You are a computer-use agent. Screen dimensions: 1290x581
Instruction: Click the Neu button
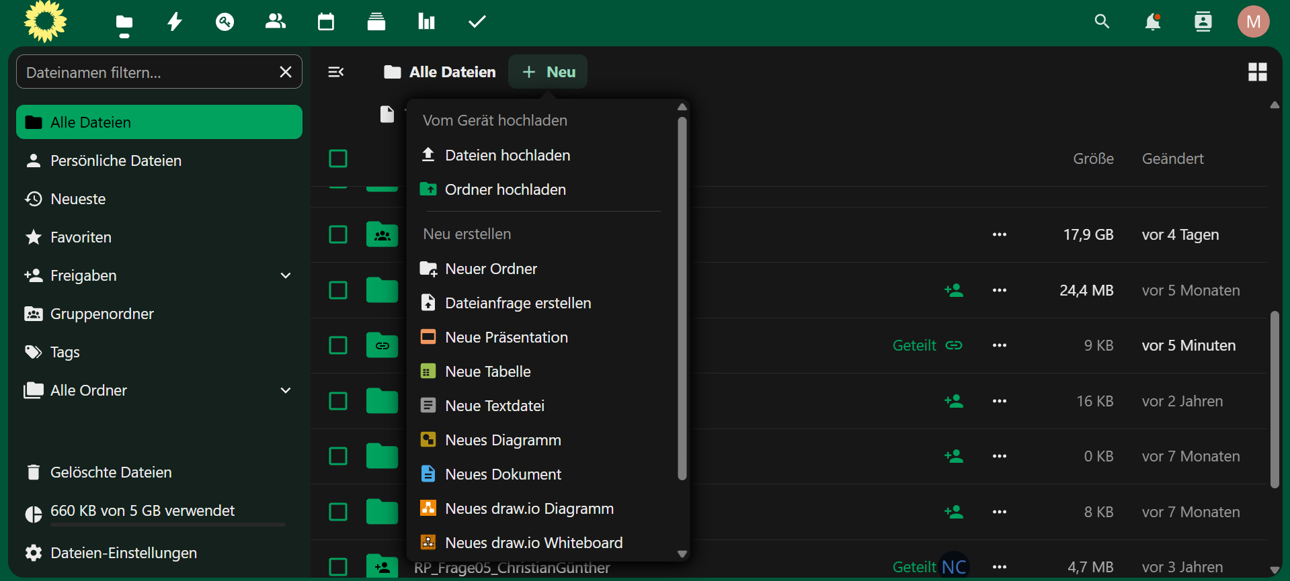pos(548,72)
